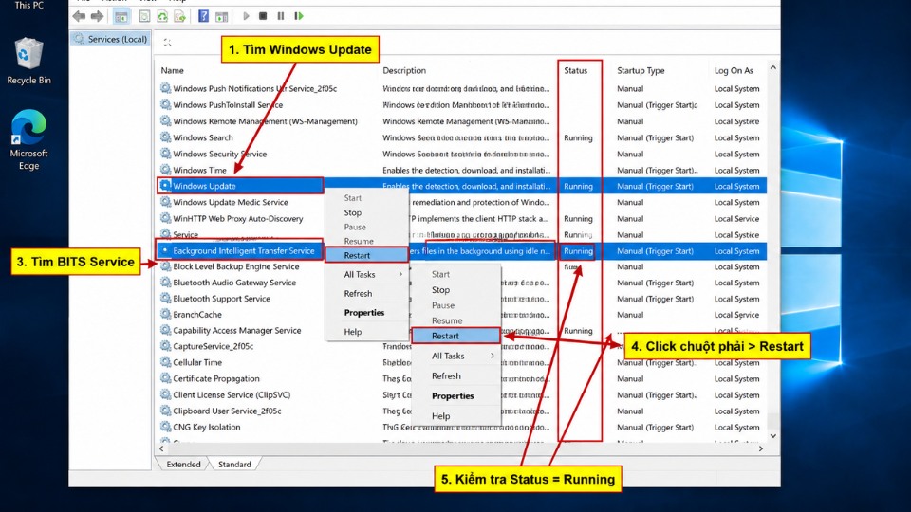Choose Refresh in the Windows Update context menu
Image resolution: width=911 pixels, height=512 pixels.
(x=366, y=294)
